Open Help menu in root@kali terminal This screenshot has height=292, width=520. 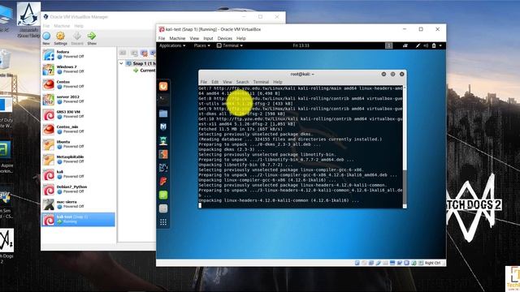278,82
